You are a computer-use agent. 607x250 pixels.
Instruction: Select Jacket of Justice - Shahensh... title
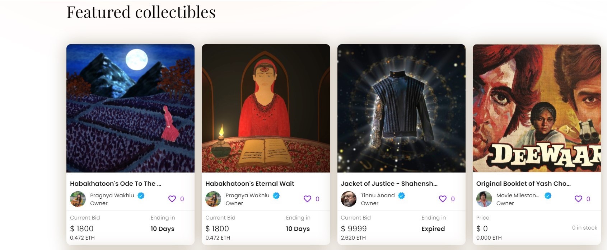(x=389, y=184)
